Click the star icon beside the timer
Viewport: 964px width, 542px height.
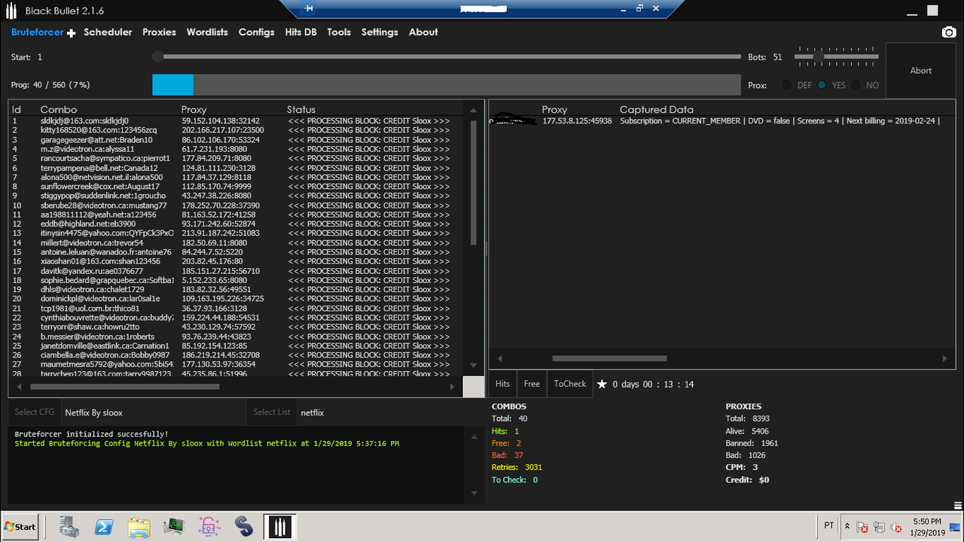click(602, 384)
